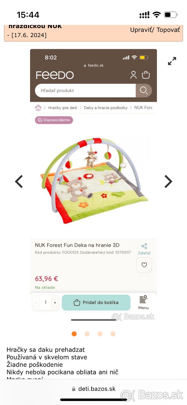Viewport: 187px width, 405px height.
Task: Open the Feedo shopping basket icon
Action: (x=146, y=75)
